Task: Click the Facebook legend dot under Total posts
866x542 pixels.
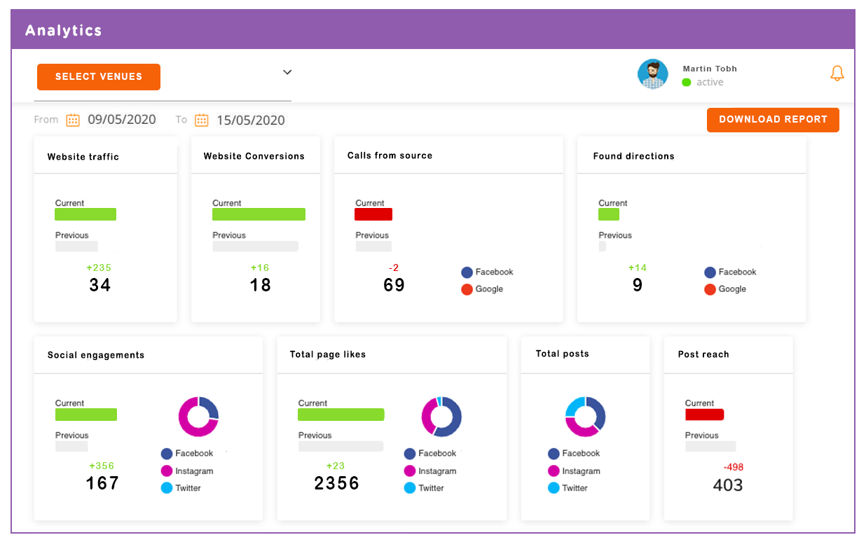Action: 553,454
